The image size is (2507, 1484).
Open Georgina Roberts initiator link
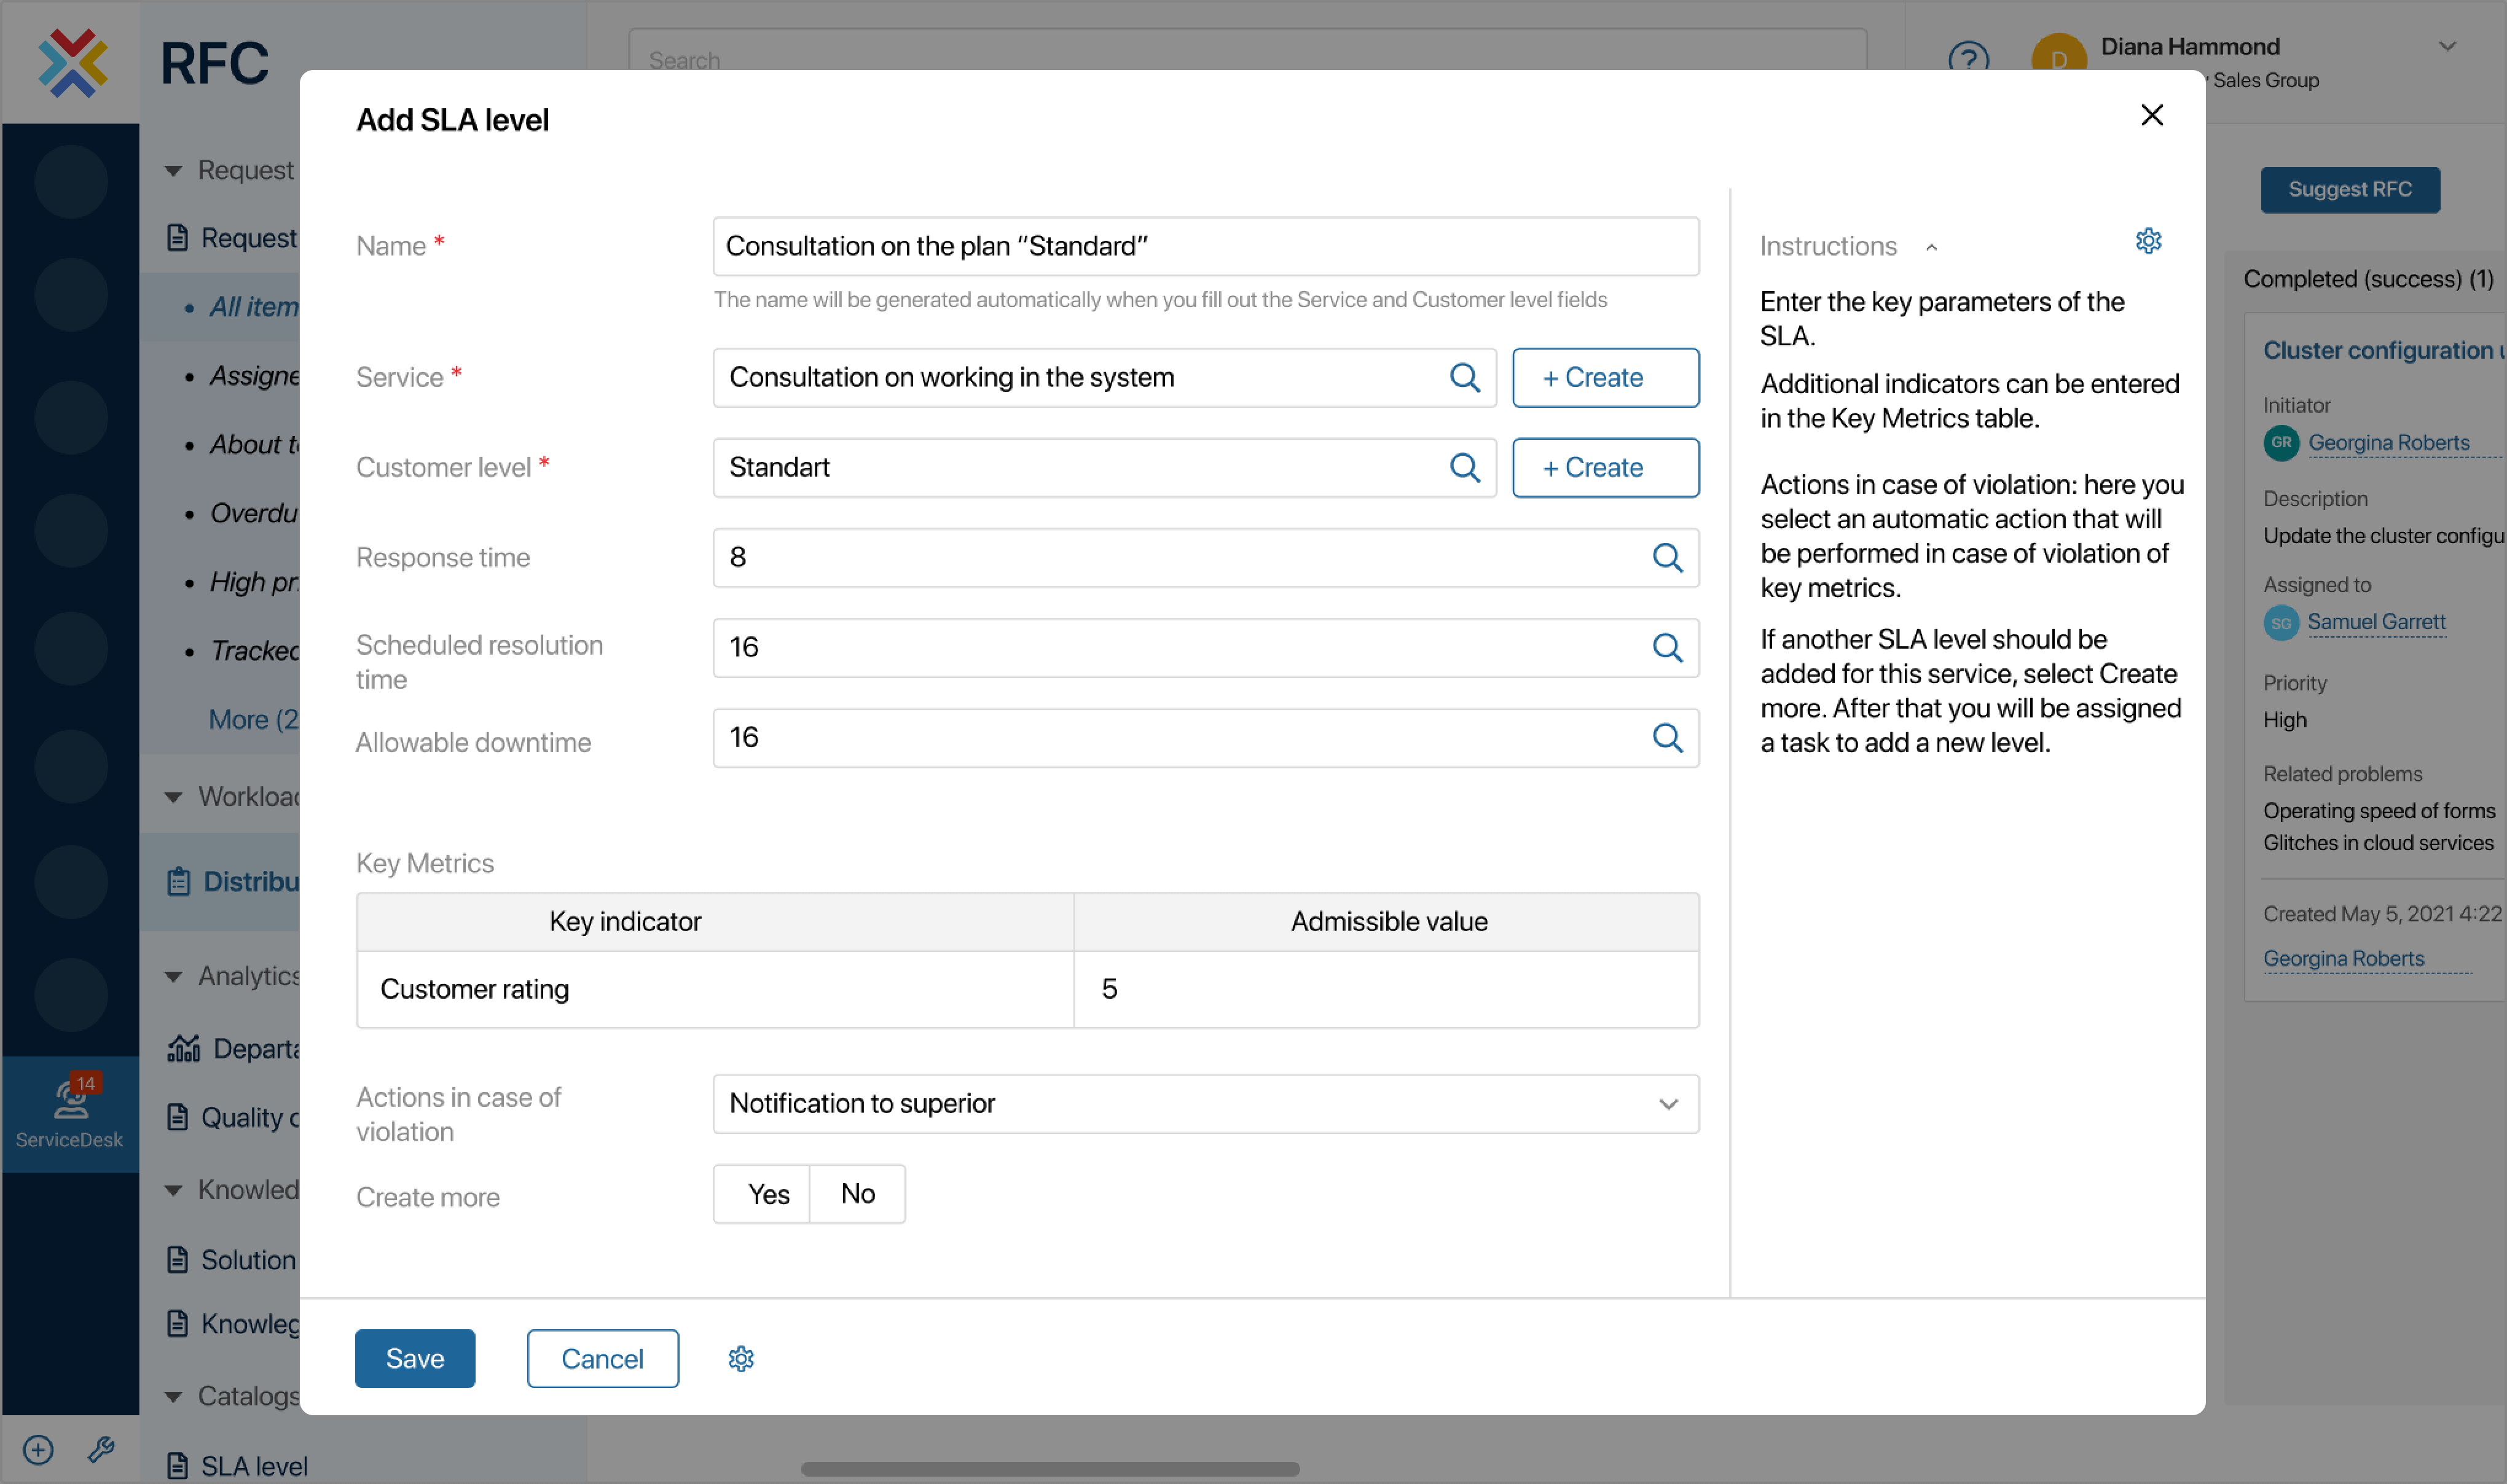click(x=2388, y=442)
